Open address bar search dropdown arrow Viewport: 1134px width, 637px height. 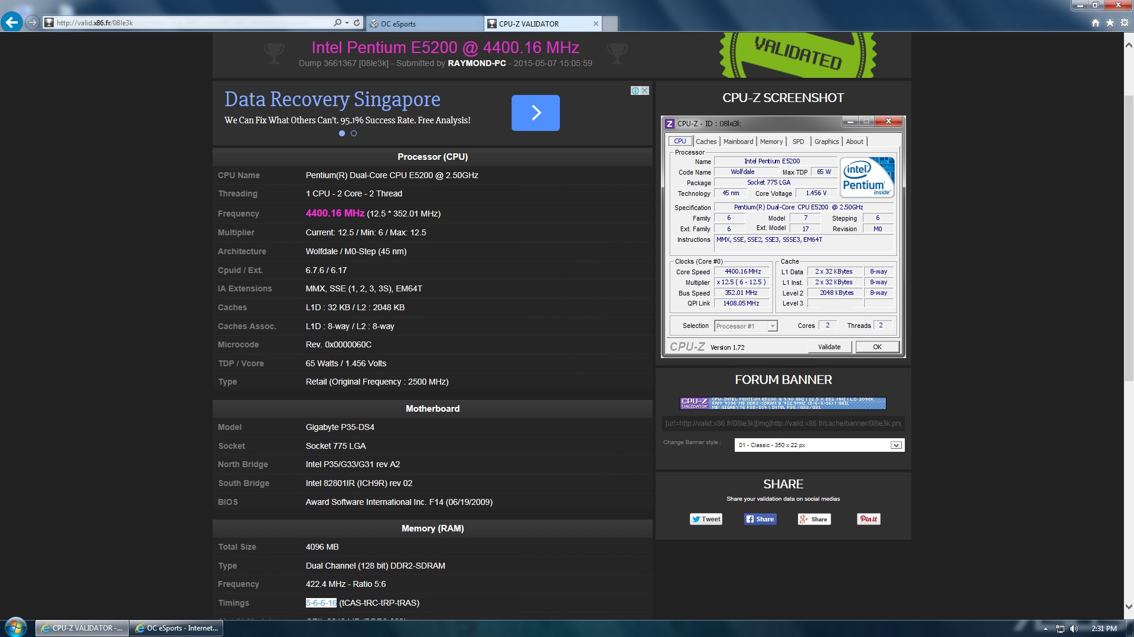347,23
